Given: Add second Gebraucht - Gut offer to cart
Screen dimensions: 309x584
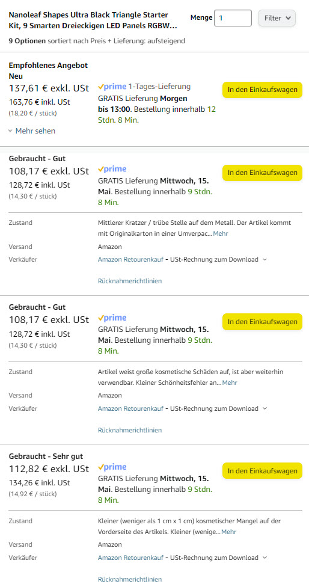Looking at the screenshot, I should click(x=263, y=322).
